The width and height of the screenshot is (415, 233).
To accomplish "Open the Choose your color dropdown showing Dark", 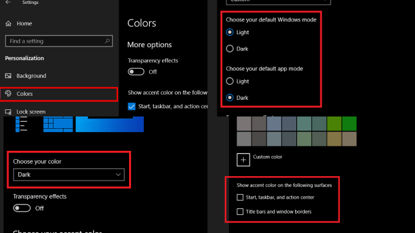I will 69,175.
